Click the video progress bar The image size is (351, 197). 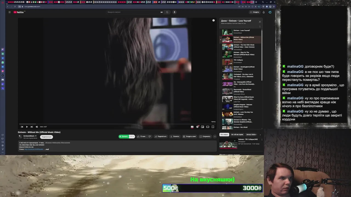[x=117, y=124]
